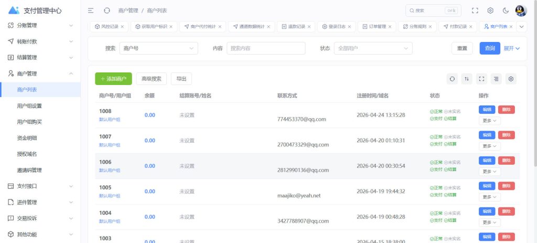Open 授权域名 in the sidebar

40,154
